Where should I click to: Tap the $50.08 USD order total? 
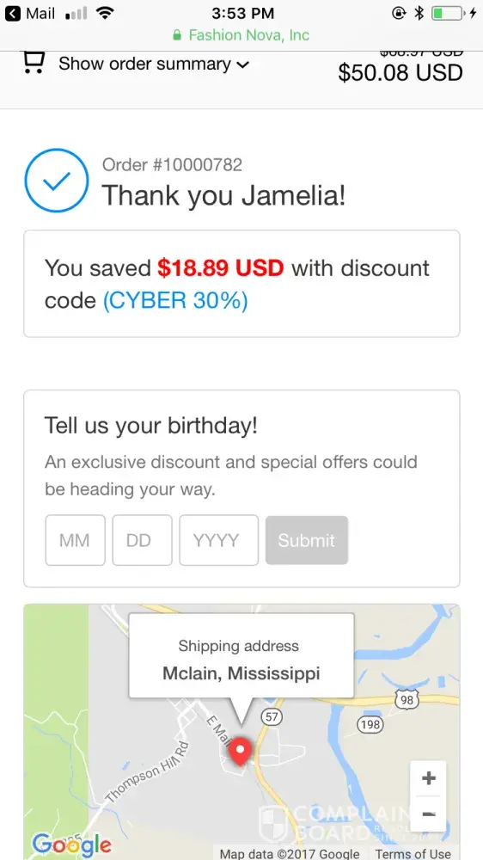(400, 72)
